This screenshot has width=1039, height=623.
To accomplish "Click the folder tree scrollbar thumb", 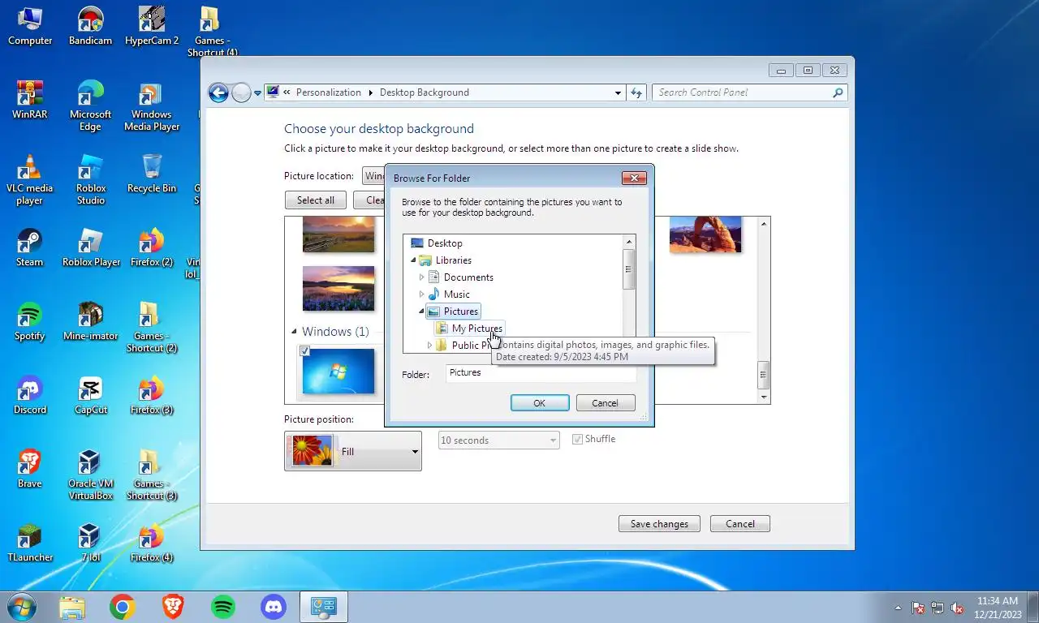I will (x=628, y=269).
